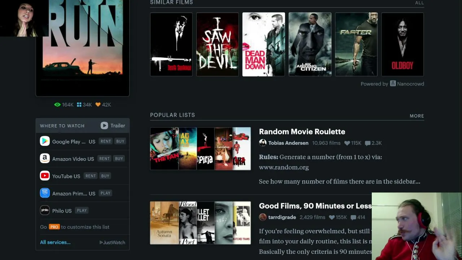The width and height of the screenshot is (462, 260).
Task: Open the Faster film poster
Action: tap(356, 44)
